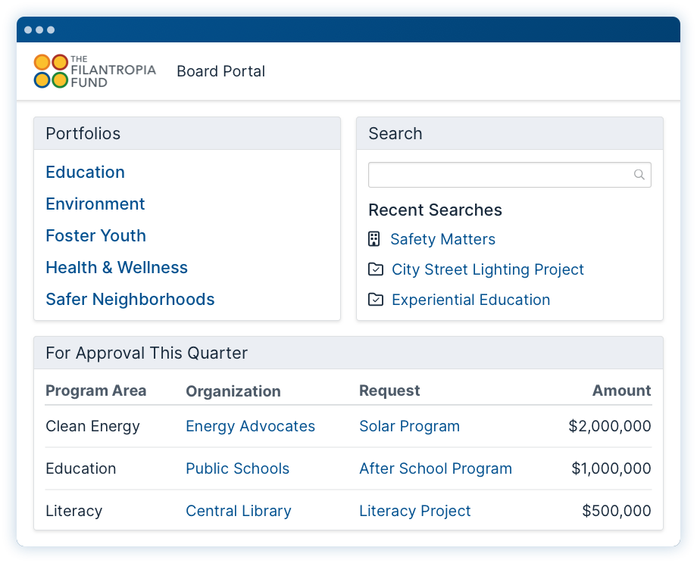
Task: Focus the search input field
Action: 509,175
